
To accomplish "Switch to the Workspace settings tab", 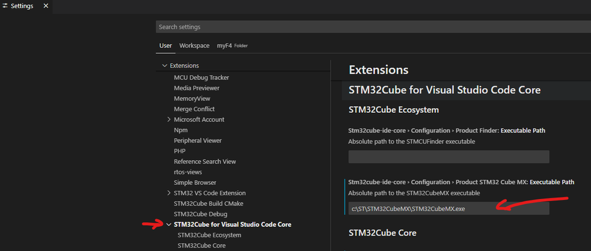I will [x=194, y=45].
